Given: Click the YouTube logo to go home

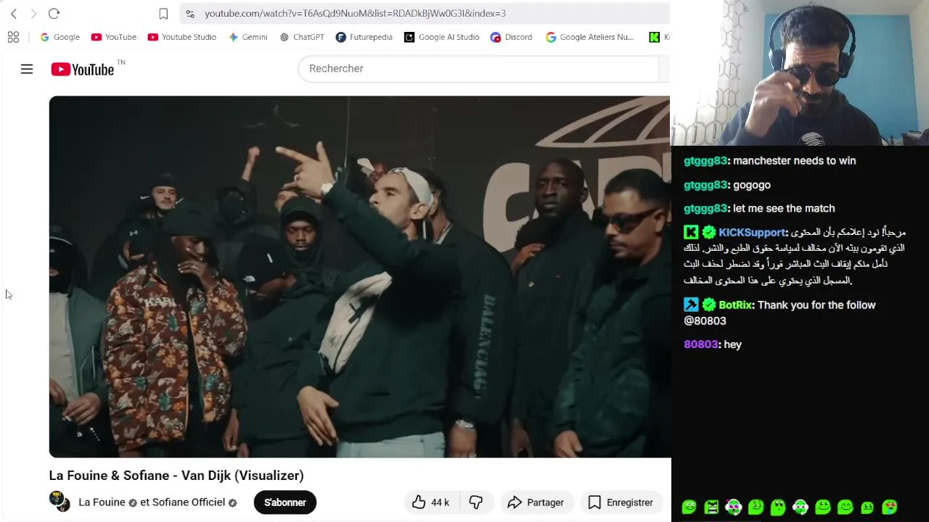Looking at the screenshot, I should (x=83, y=69).
